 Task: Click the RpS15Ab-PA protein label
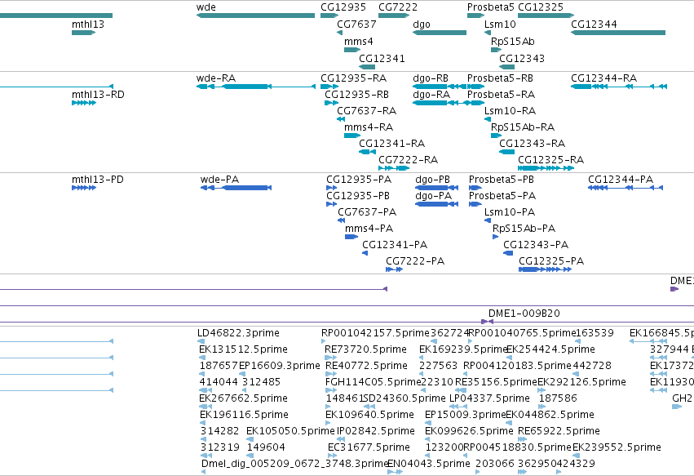[x=524, y=229]
